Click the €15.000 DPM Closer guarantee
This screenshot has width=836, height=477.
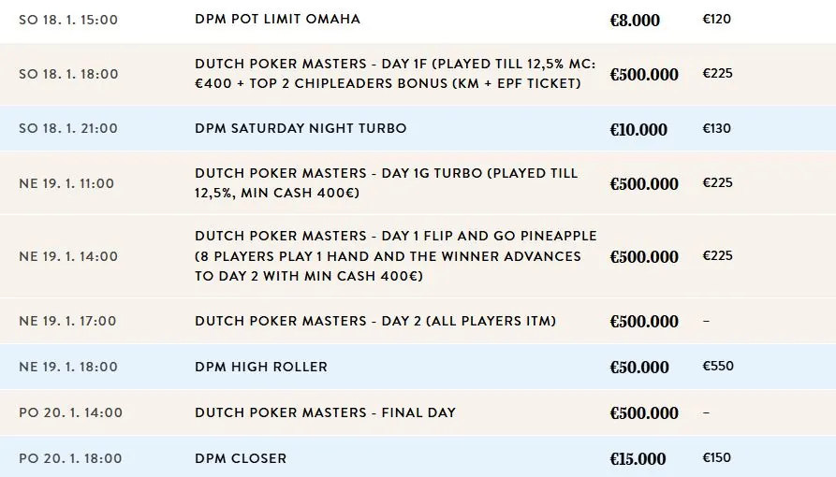click(638, 459)
